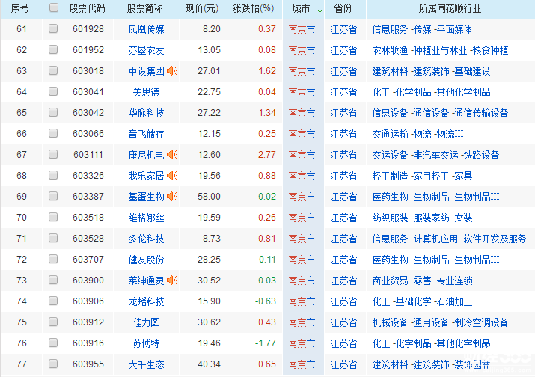This screenshot has height=377, width=535.
Task: Open the 美思德 stock link
Action: point(146,92)
